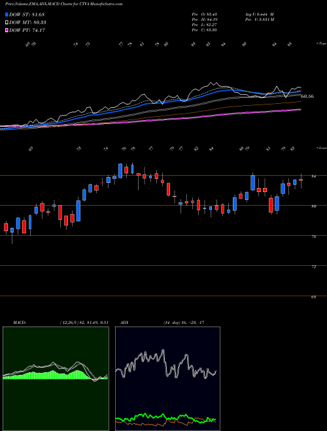Click the 'Avg V: 6.444 M' volume text
Viewport: 327px width, 431px height.
click(259, 14)
